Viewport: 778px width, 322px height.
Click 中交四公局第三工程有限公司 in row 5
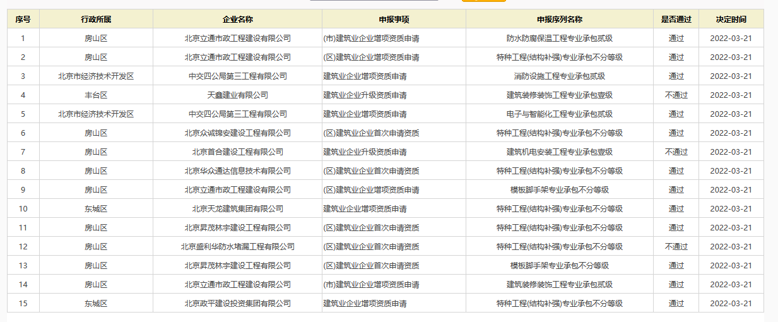(x=237, y=114)
